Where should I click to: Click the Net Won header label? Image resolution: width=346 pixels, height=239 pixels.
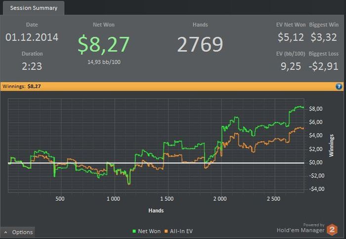(104, 25)
